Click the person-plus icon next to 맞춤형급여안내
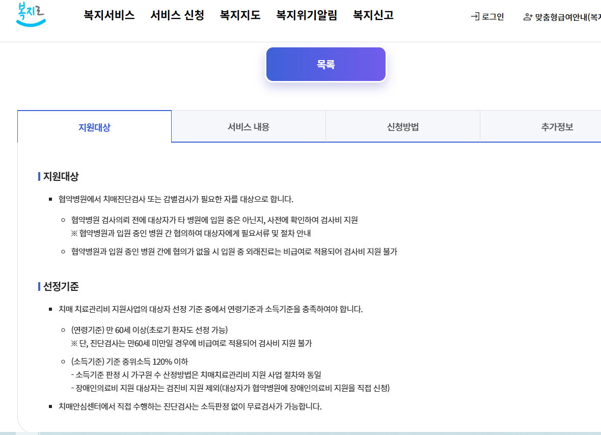This screenshot has height=435, width=601. (x=527, y=17)
